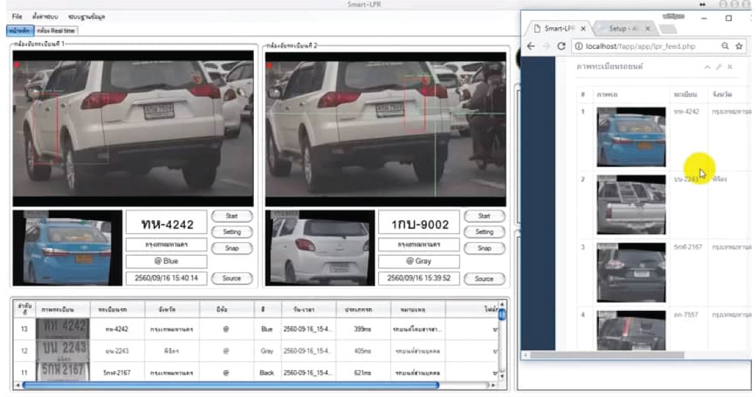This screenshot has height=397, width=756.
Task: Click Source button under camera 2
Action: coord(484,279)
